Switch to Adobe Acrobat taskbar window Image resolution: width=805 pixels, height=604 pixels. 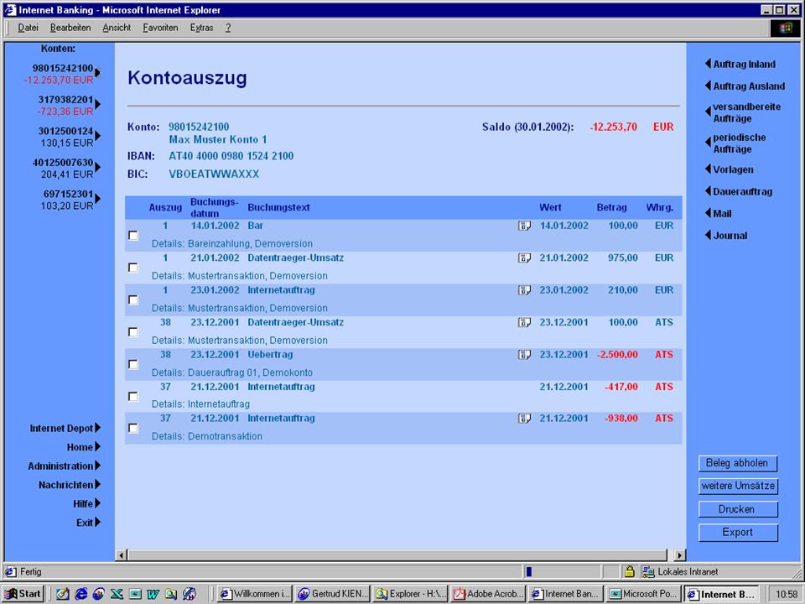(x=488, y=594)
